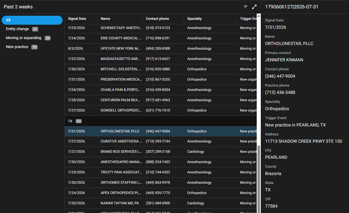
Task: Select ORTHOMED STAFFING row
Action: click(161, 183)
